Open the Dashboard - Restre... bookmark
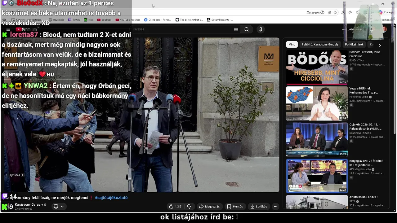Image resolution: width=397 pixels, height=223 pixels. pos(158,20)
